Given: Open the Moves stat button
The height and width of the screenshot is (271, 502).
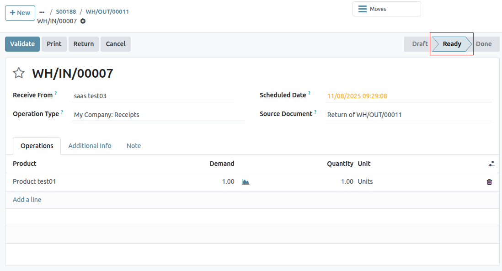Looking at the screenshot, I should 386,9.
